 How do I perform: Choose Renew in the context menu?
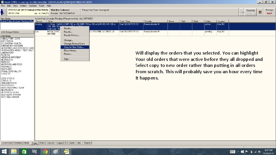pos(75,54)
